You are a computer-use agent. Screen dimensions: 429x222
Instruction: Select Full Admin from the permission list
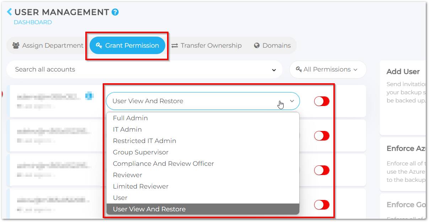(130, 118)
